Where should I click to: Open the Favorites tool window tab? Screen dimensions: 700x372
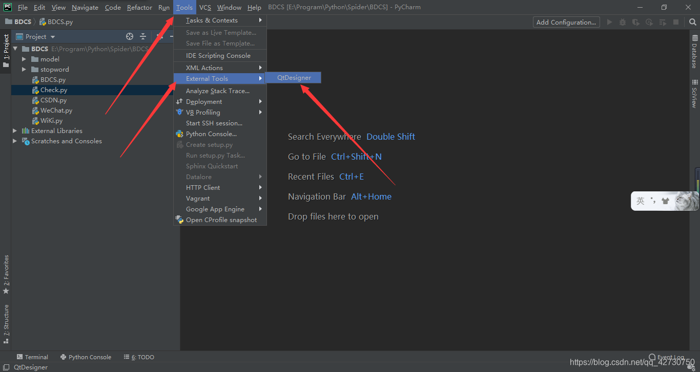[6, 275]
